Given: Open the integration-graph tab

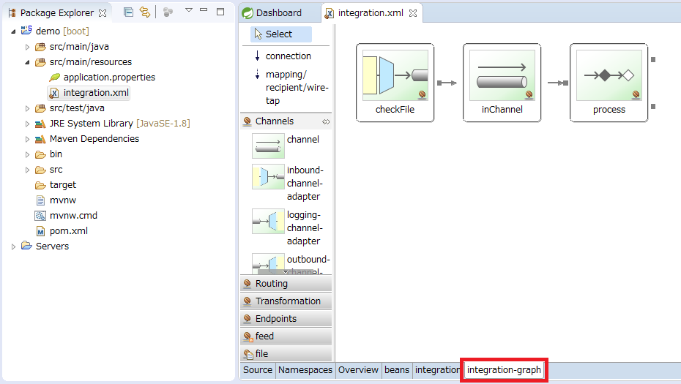Looking at the screenshot, I should click(504, 370).
